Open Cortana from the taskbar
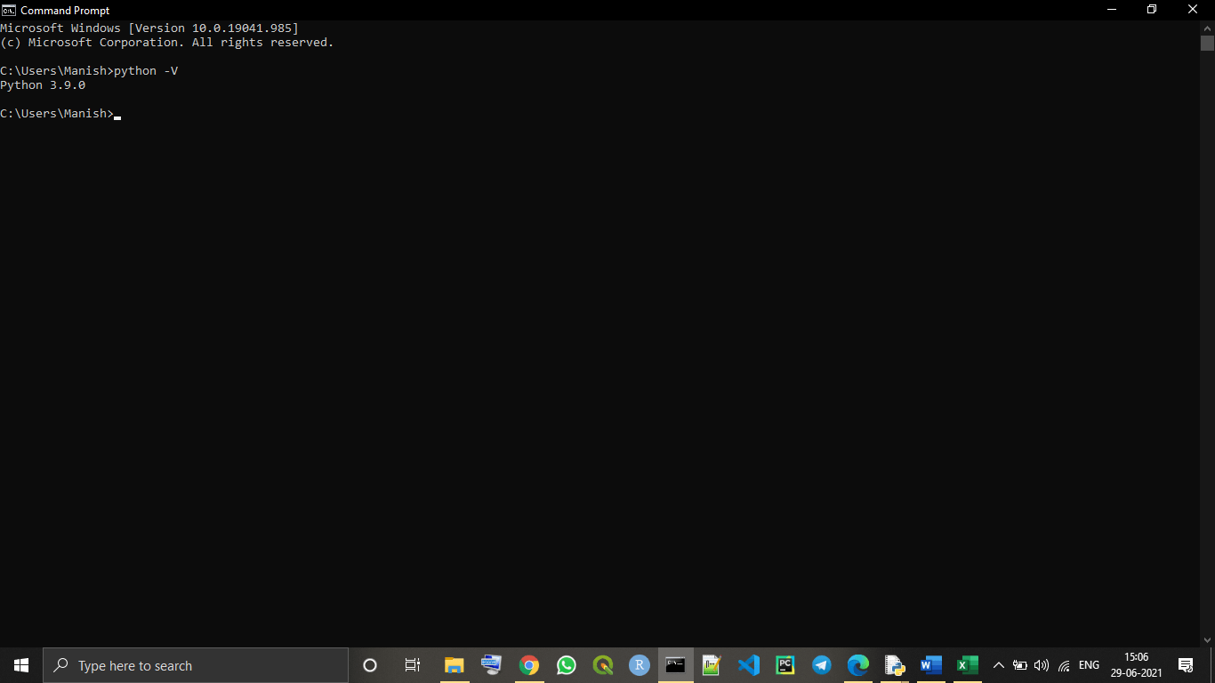Image resolution: width=1215 pixels, height=683 pixels. pyautogui.click(x=370, y=665)
